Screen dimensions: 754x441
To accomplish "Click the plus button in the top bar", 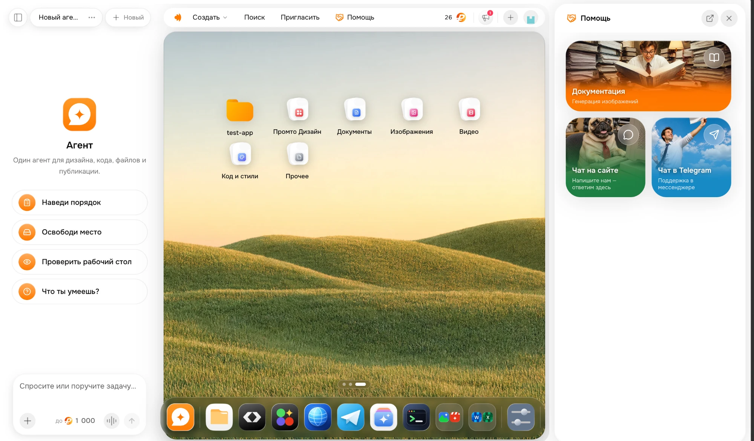I will pos(510,17).
